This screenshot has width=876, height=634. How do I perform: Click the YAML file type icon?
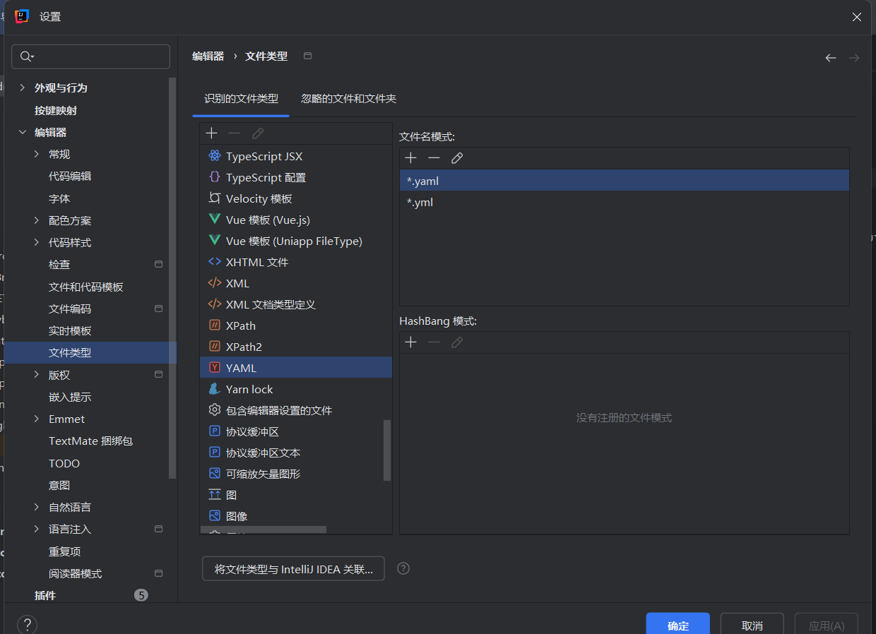pos(215,368)
